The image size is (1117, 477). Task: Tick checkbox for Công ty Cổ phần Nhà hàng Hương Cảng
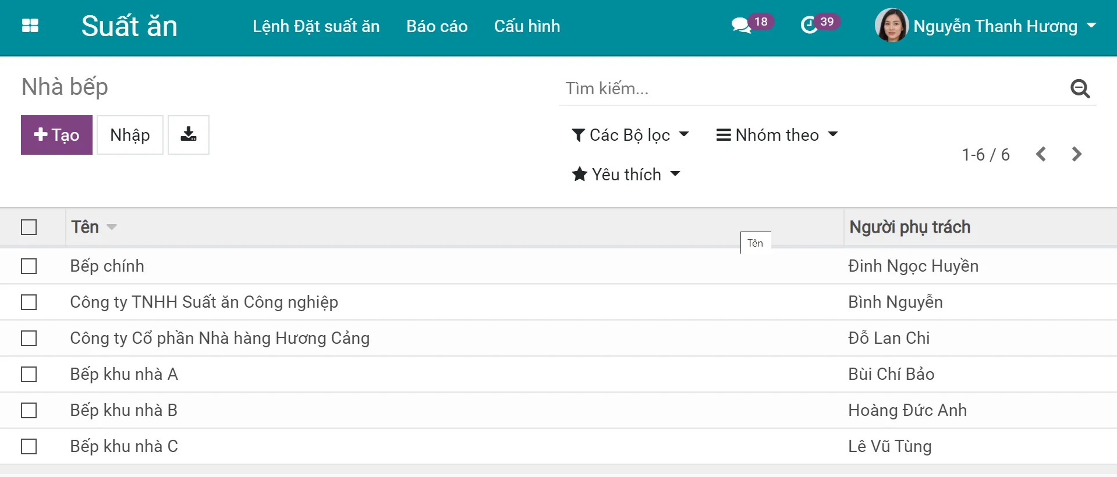tap(29, 339)
